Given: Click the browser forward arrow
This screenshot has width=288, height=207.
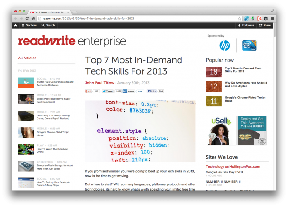Looking at the screenshot, I should click(21, 19).
